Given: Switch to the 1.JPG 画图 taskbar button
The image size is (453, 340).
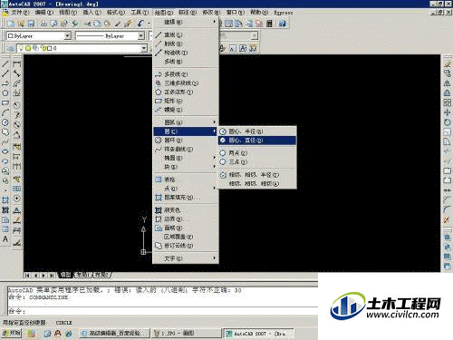Looking at the screenshot, I should [186, 334].
